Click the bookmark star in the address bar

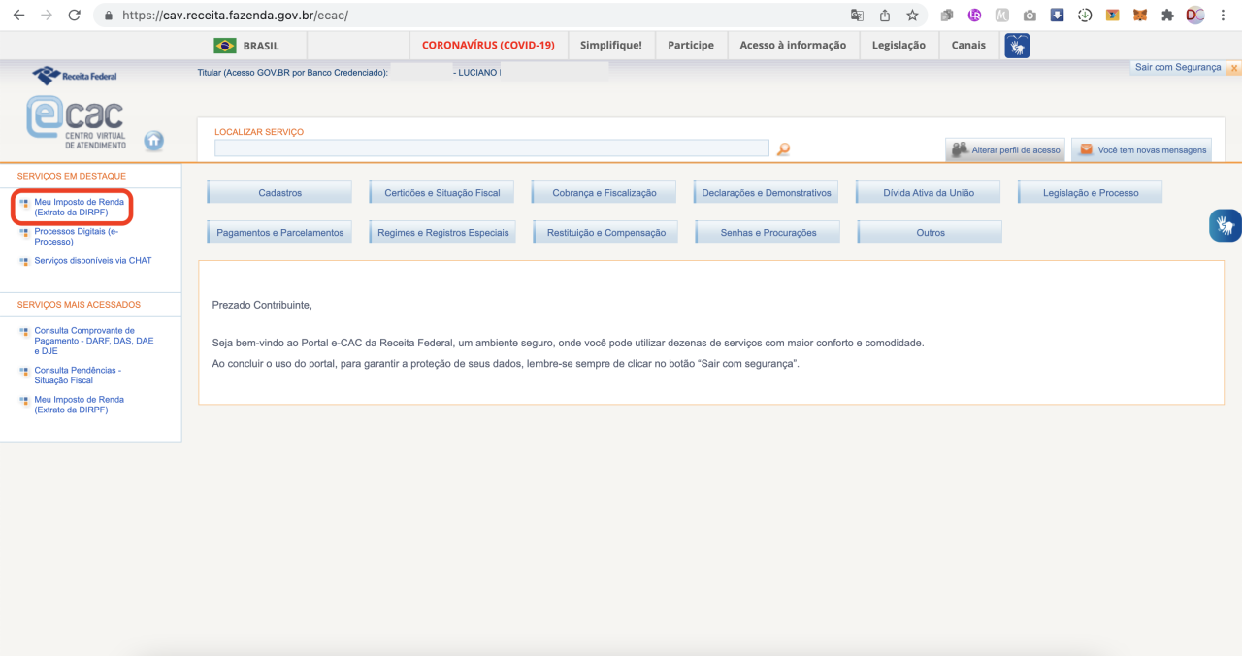[910, 15]
